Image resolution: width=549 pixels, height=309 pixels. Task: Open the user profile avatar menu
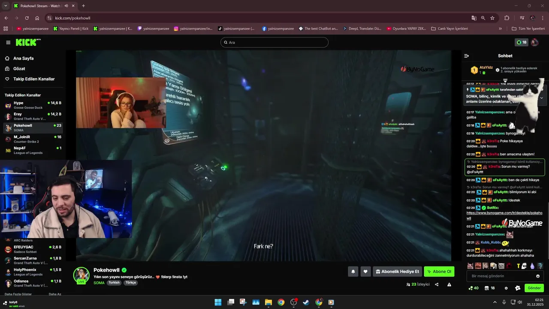(x=534, y=42)
